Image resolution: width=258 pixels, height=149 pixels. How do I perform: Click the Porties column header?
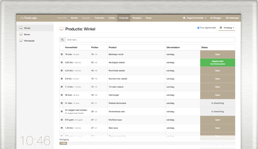(95, 47)
